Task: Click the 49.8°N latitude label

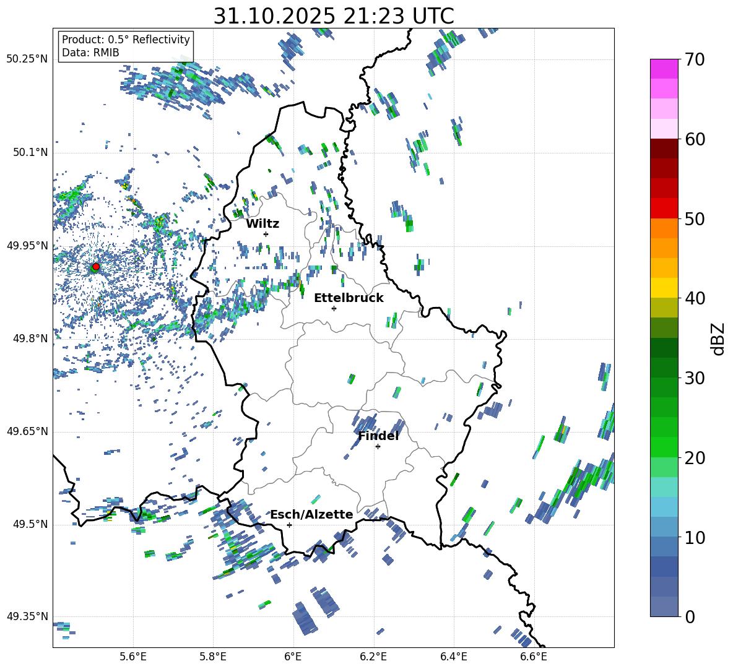Action: 30,339
